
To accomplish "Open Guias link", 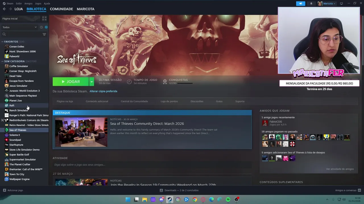I will pyautogui.click(x=219, y=101).
